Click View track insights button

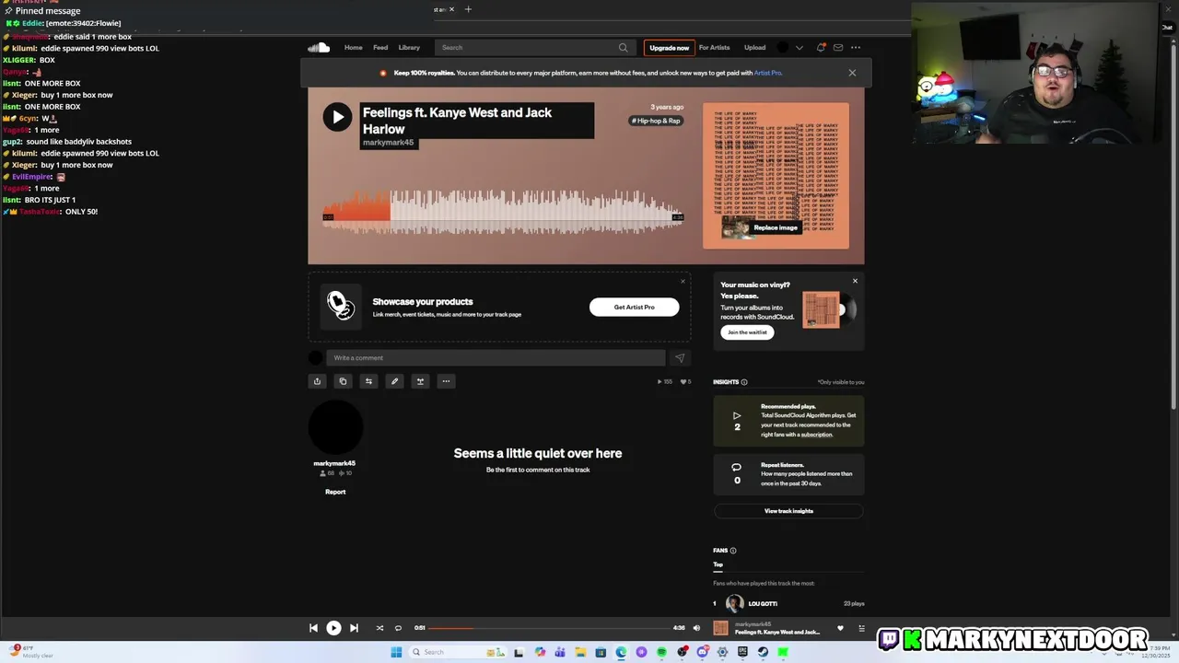pos(788,511)
